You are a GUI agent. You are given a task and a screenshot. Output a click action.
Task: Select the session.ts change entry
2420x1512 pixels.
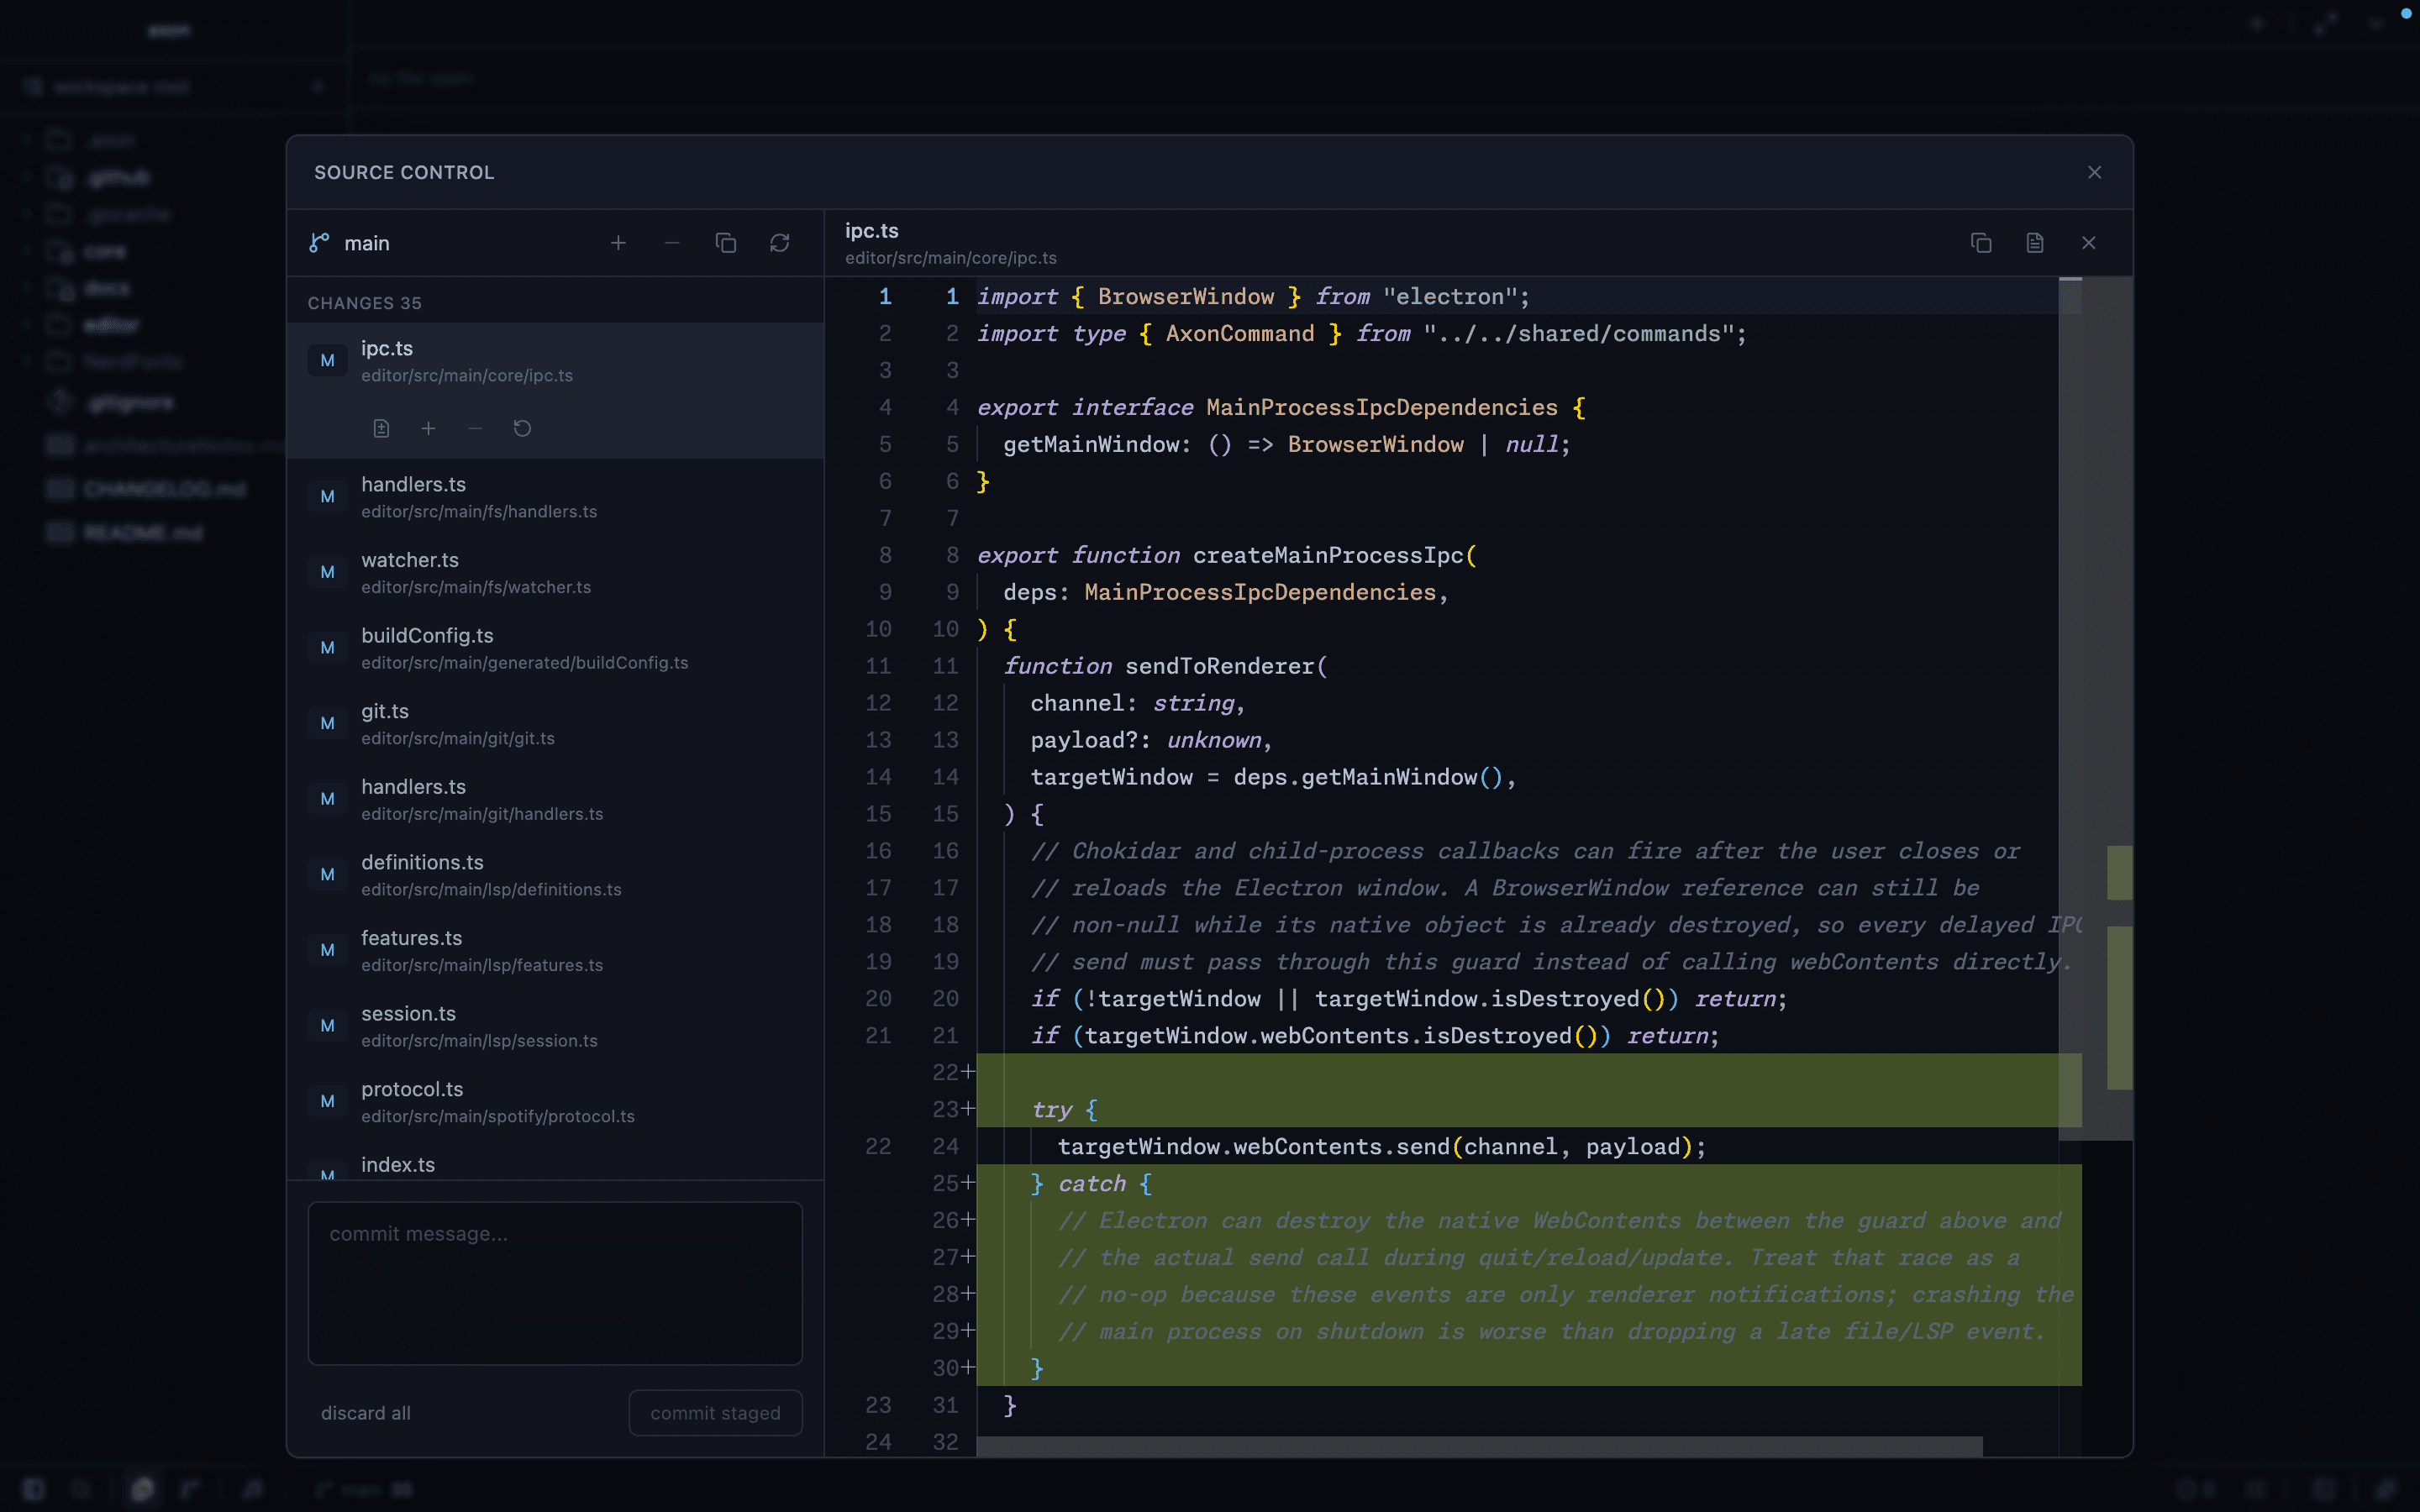point(555,1026)
